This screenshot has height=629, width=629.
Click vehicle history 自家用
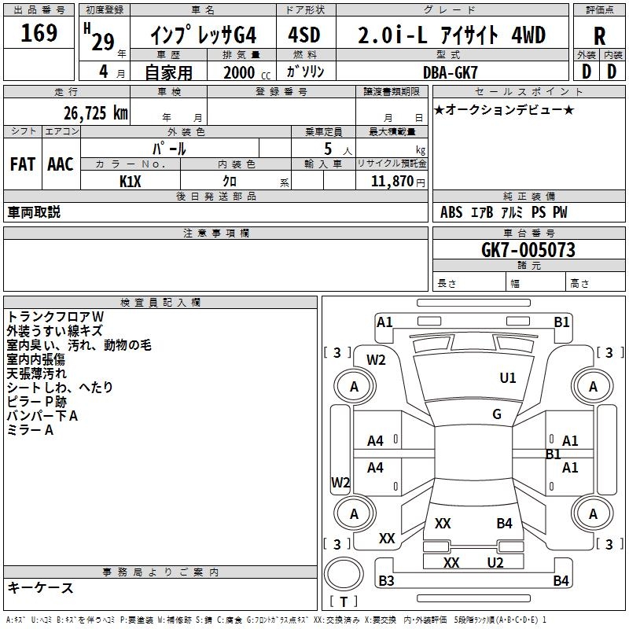(x=168, y=72)
